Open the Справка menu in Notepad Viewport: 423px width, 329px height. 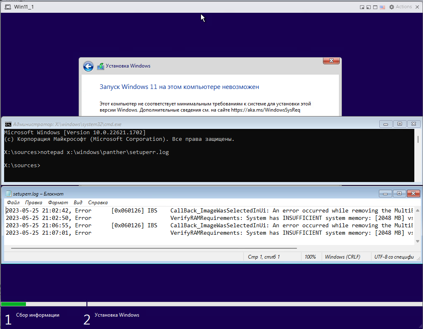pos(98,203)
